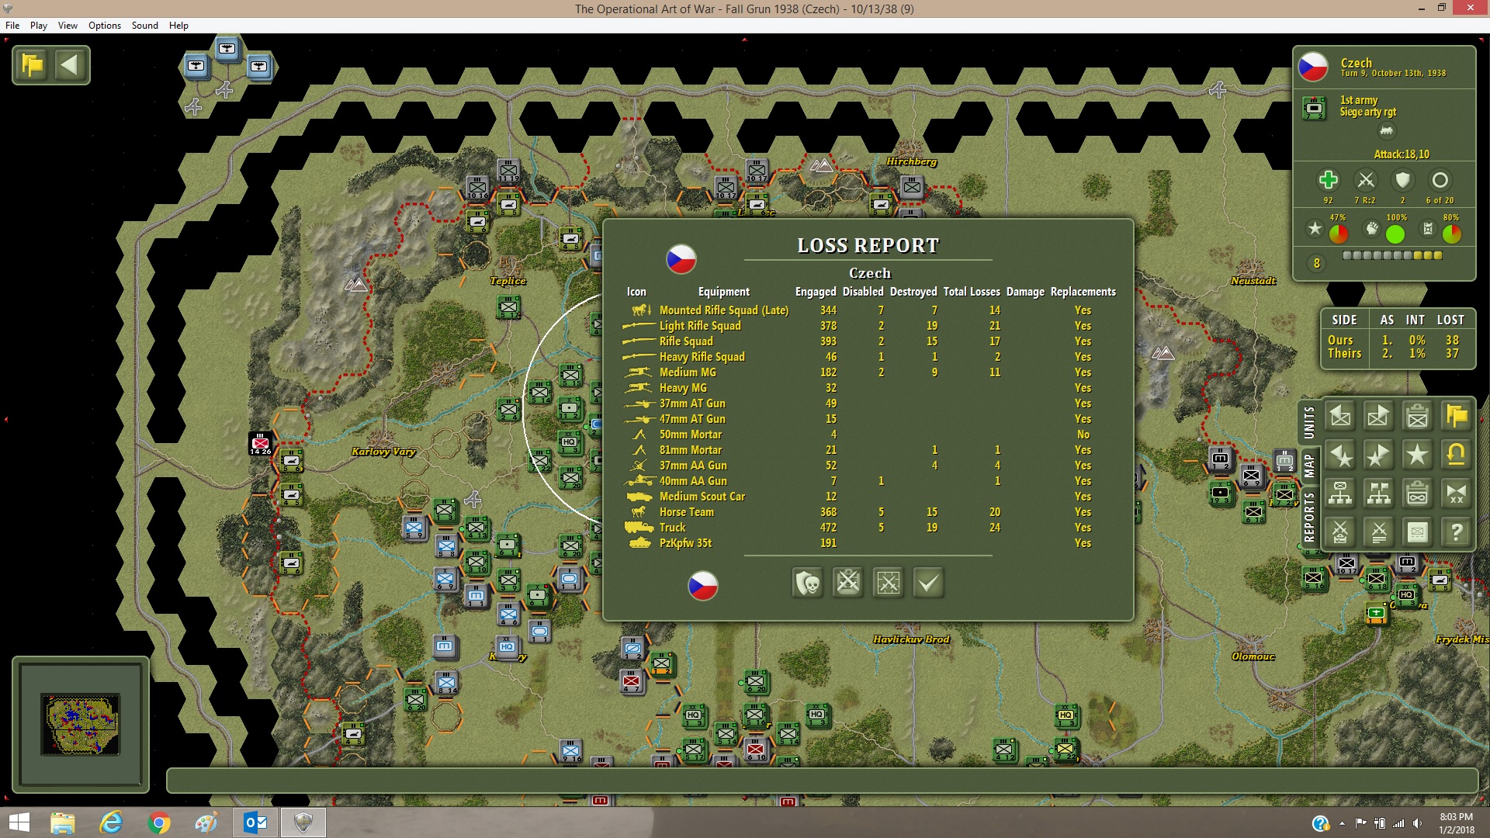Open the combat planner crossed swords checklist icon
Viewport: 1490px width, 838px height.
coord(1340,532)
